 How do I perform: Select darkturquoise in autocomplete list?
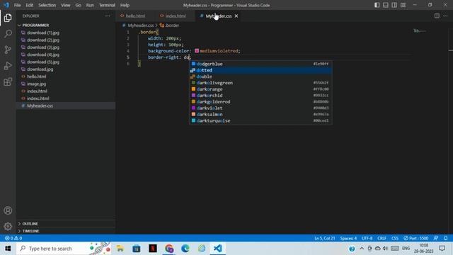260,120
